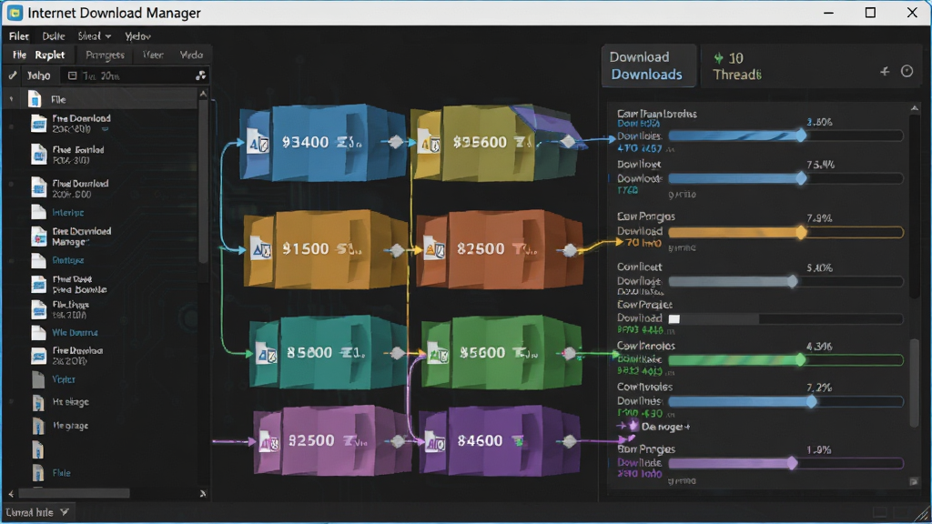Click the document icon in the teal 85000 block
This screenshot has width=932, height=524.
[x=266, y=353]
